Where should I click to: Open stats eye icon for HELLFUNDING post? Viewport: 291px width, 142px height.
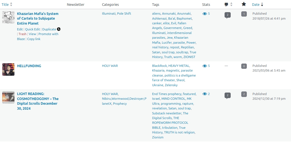coord(205,66)
